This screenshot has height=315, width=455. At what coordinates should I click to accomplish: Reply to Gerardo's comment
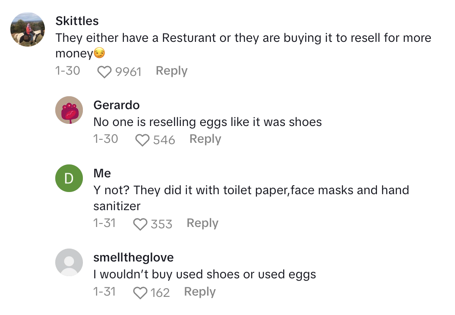click(205, 139)
